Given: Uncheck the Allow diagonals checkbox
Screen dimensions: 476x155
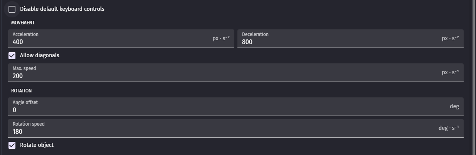Looking at the screenshot, I should click(12, 56).
